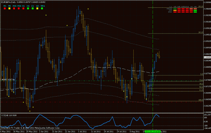
Task: Click the green MN1 timeframe signal square
Action: click(x=42, y=8)
